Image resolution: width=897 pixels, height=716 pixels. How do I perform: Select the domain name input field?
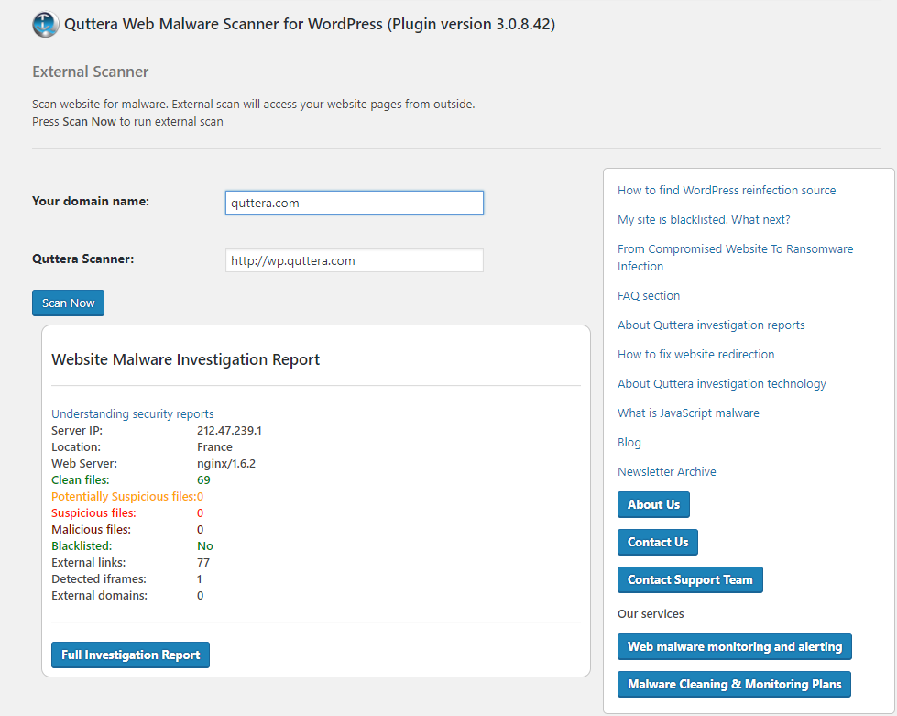(x=354, y=203)
